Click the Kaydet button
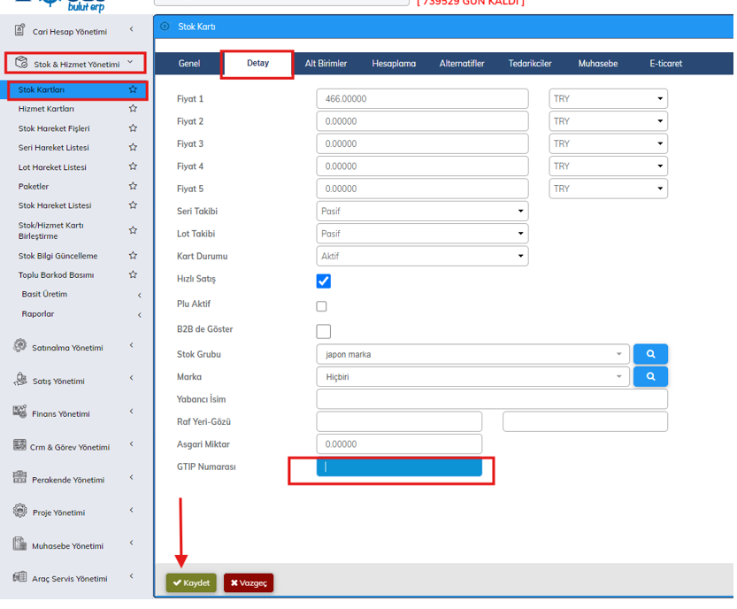Image resolution: width=737 pixels, height=609 pixels. coord(191,583)
